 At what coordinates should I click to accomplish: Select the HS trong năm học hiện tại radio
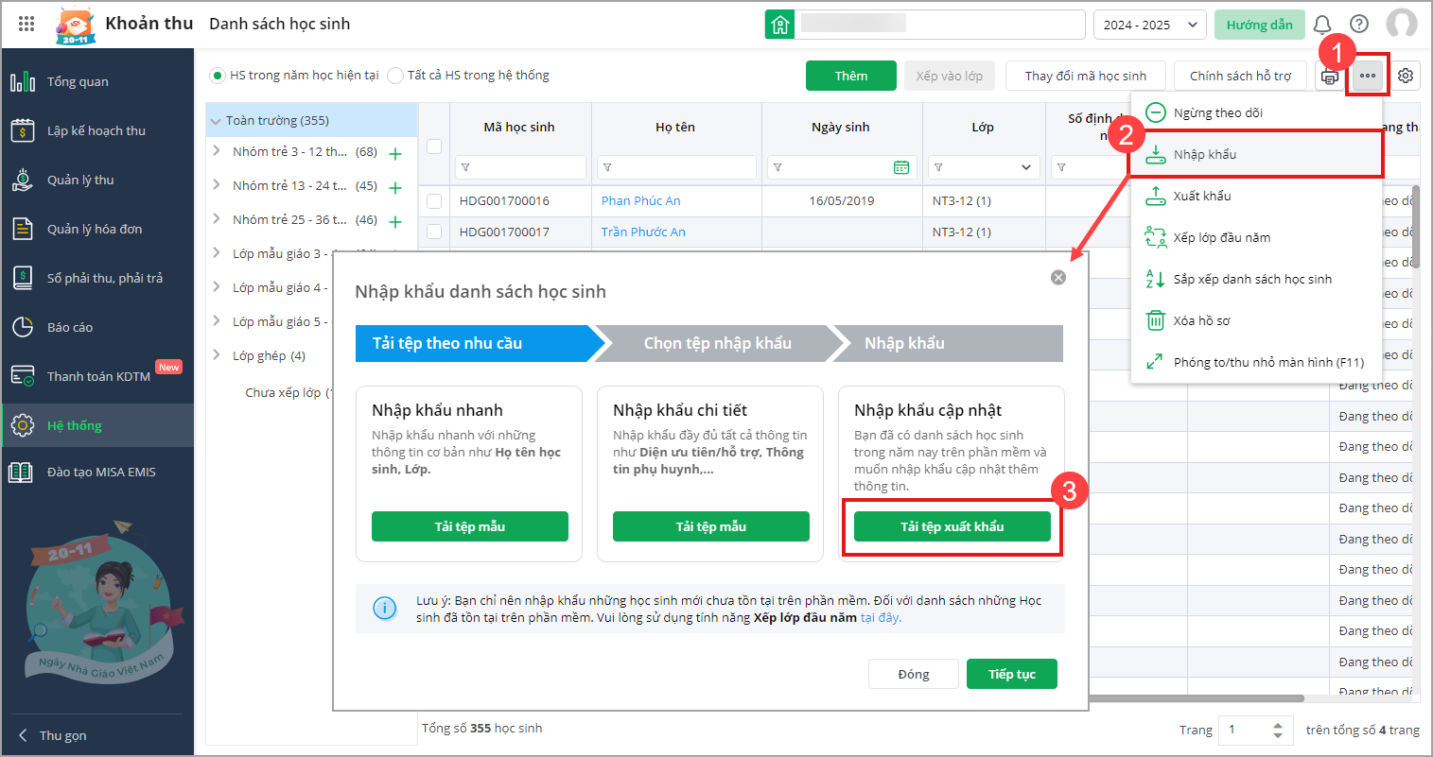(218, 76)
